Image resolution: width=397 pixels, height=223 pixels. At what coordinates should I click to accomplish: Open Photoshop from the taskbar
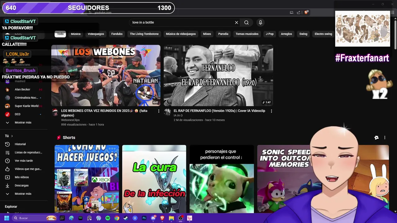point(144,218)
